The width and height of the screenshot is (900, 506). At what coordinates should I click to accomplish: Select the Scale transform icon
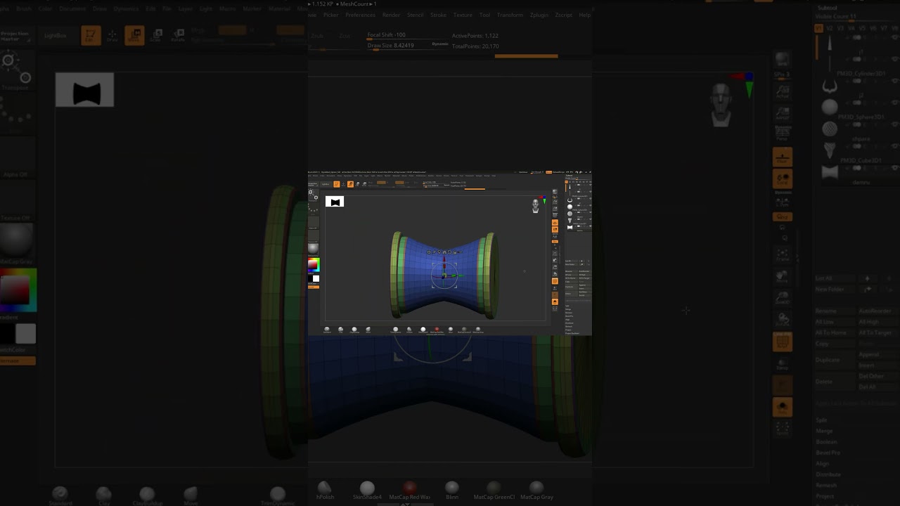156,35
